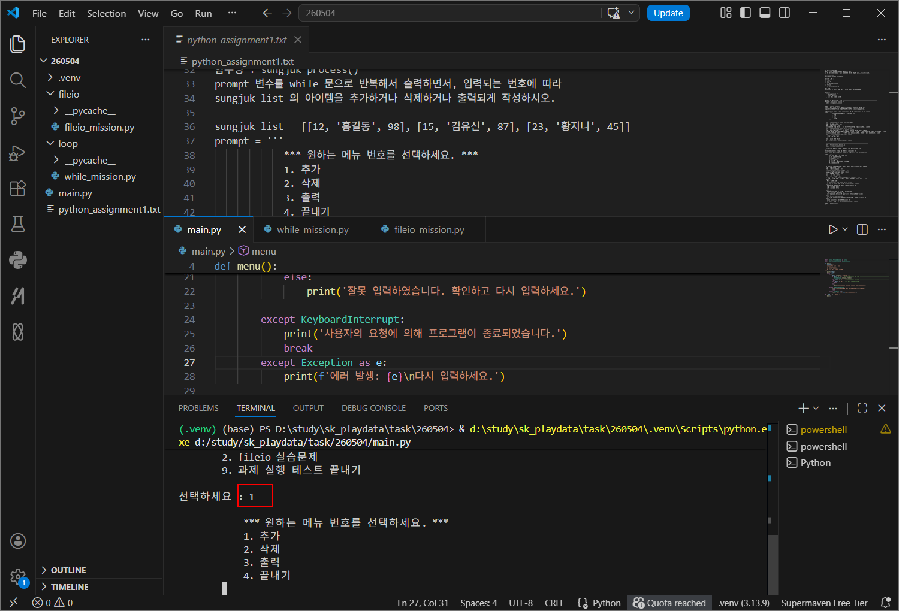Select .venv (3.13.9) interpreter status item
The height and width of the screenshot is (611, 899).
(744, 603)
